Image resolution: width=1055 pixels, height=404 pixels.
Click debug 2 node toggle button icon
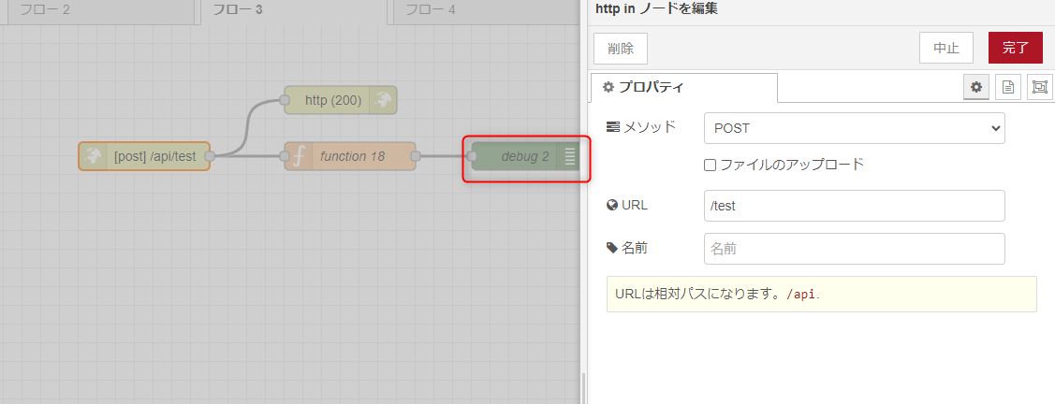[569, 156]
